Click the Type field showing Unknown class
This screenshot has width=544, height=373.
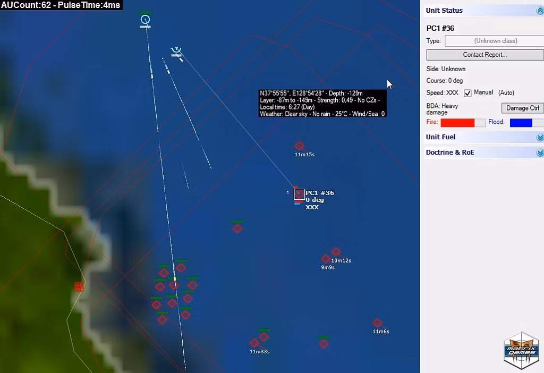click(496, 41)
